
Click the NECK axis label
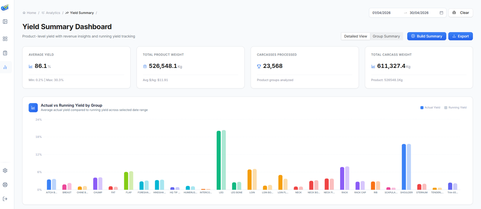pos(298,192)
